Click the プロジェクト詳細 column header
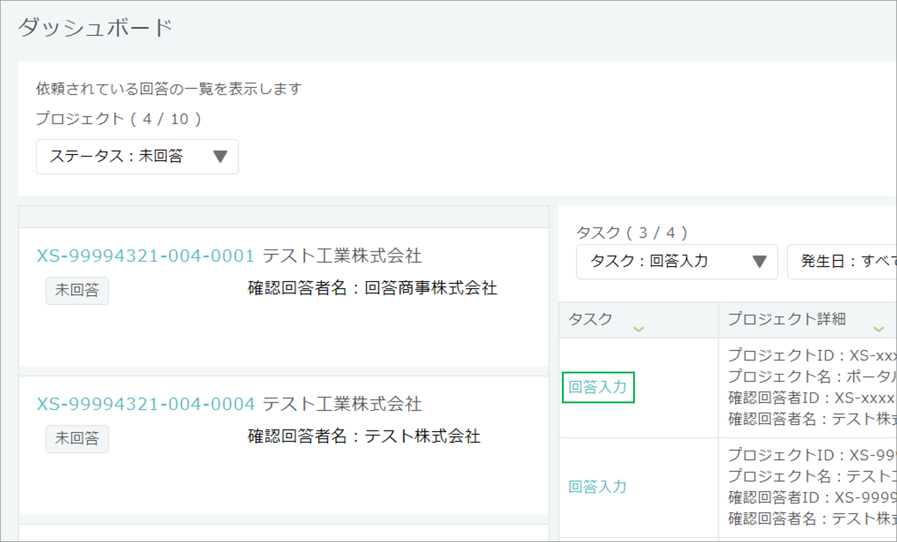 click(786, 319)
